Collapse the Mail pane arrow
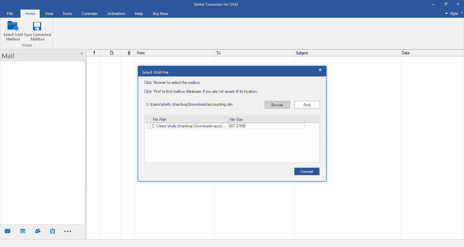This screenshot has height=247, width=464. [x=82, y=54]
